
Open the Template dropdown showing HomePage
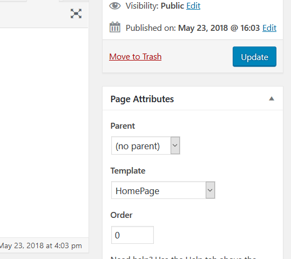163,190
